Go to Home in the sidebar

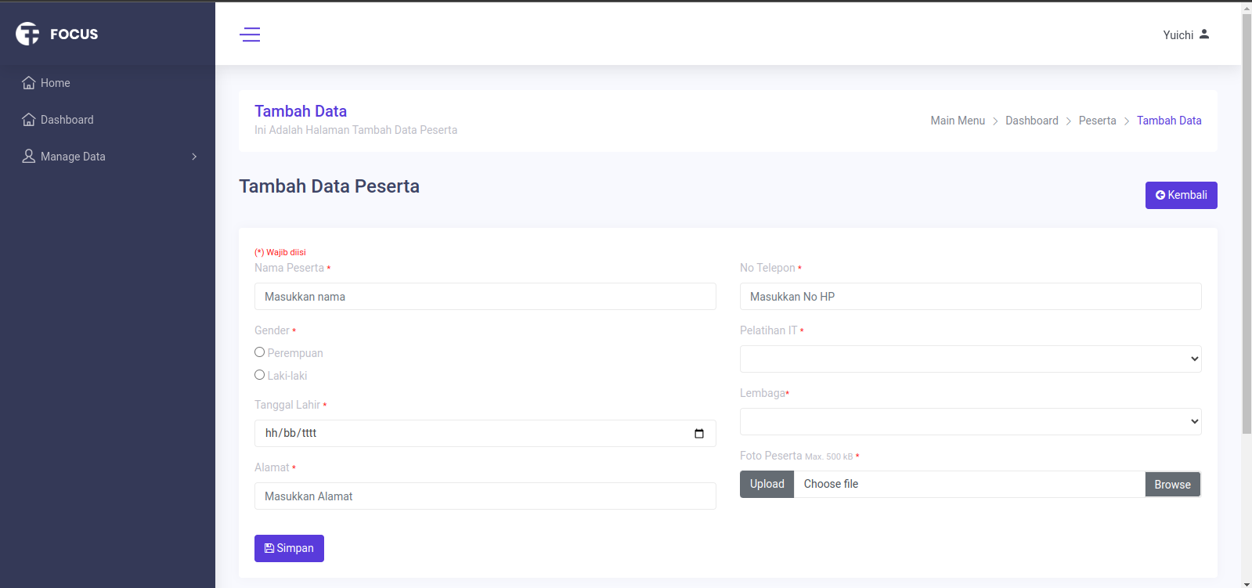pyautogui.click(x=55, y=83)
